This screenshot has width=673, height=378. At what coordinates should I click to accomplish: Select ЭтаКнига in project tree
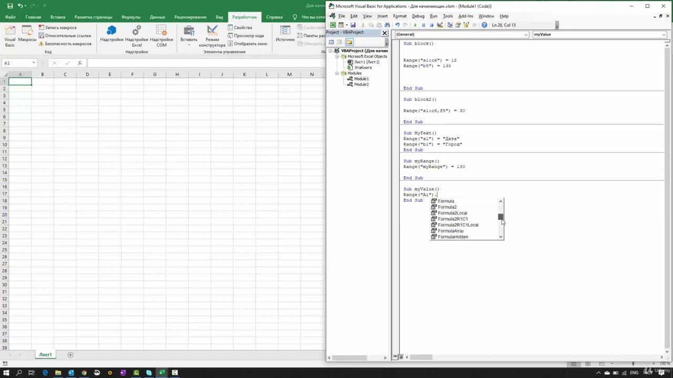363,68
